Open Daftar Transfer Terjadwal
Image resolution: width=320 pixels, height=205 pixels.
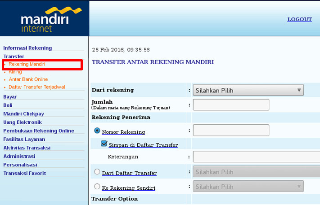click(37, 87)
